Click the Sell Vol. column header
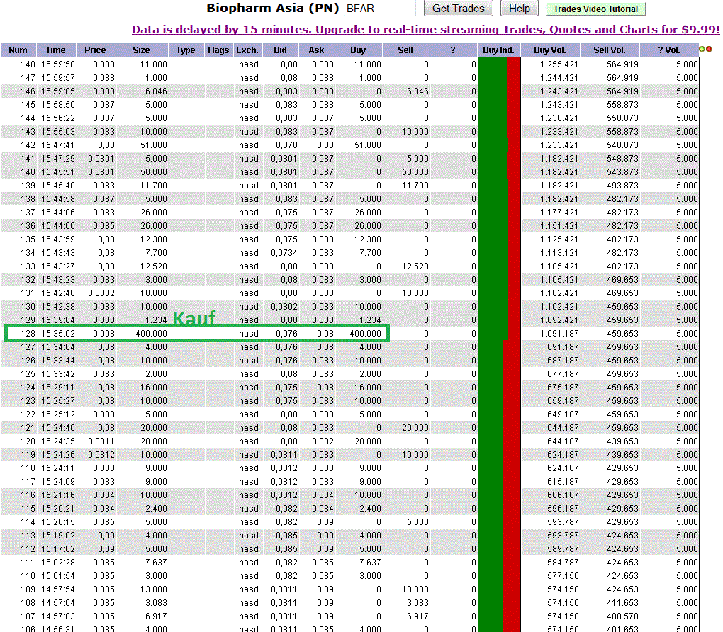 coord(609,50)
